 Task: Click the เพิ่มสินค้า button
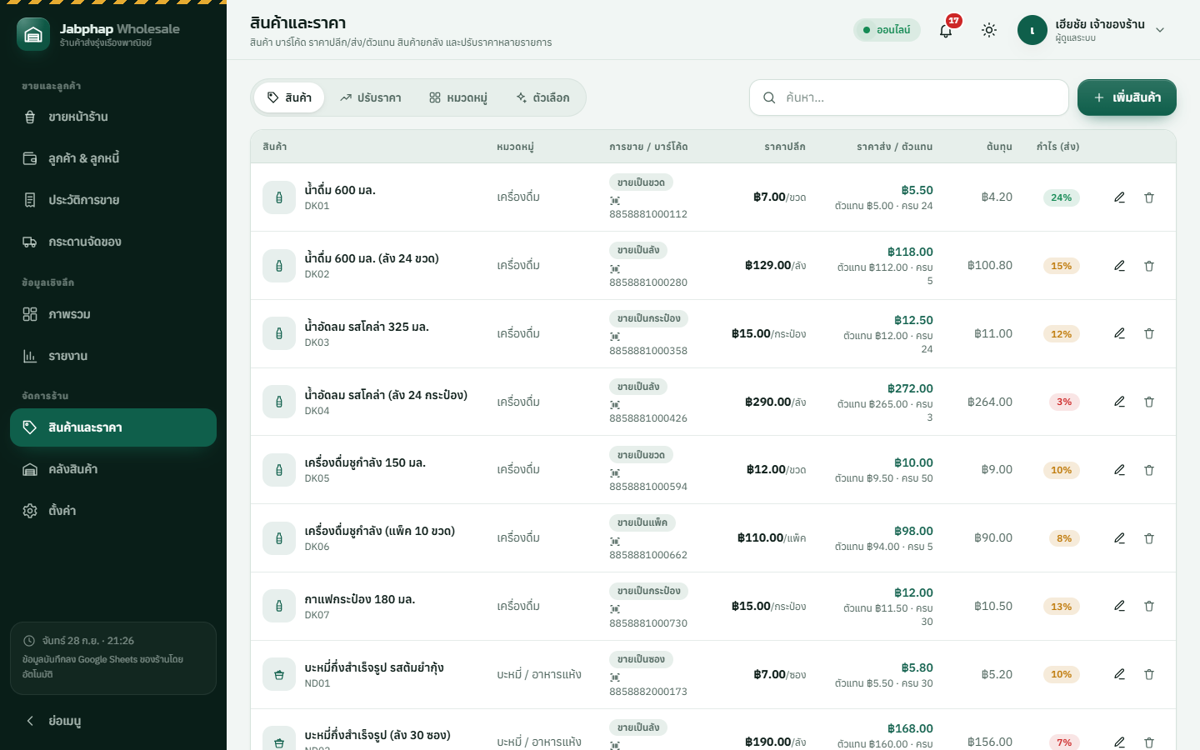(x=1127, y=97)
